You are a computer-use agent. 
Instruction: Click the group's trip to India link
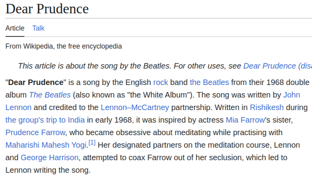coord(45,120)
